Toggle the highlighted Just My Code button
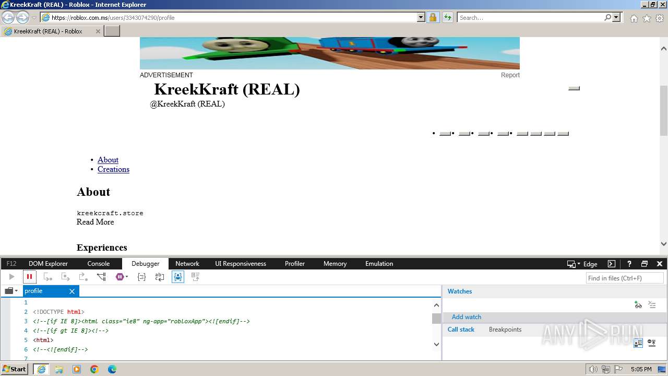 [178, 277]
